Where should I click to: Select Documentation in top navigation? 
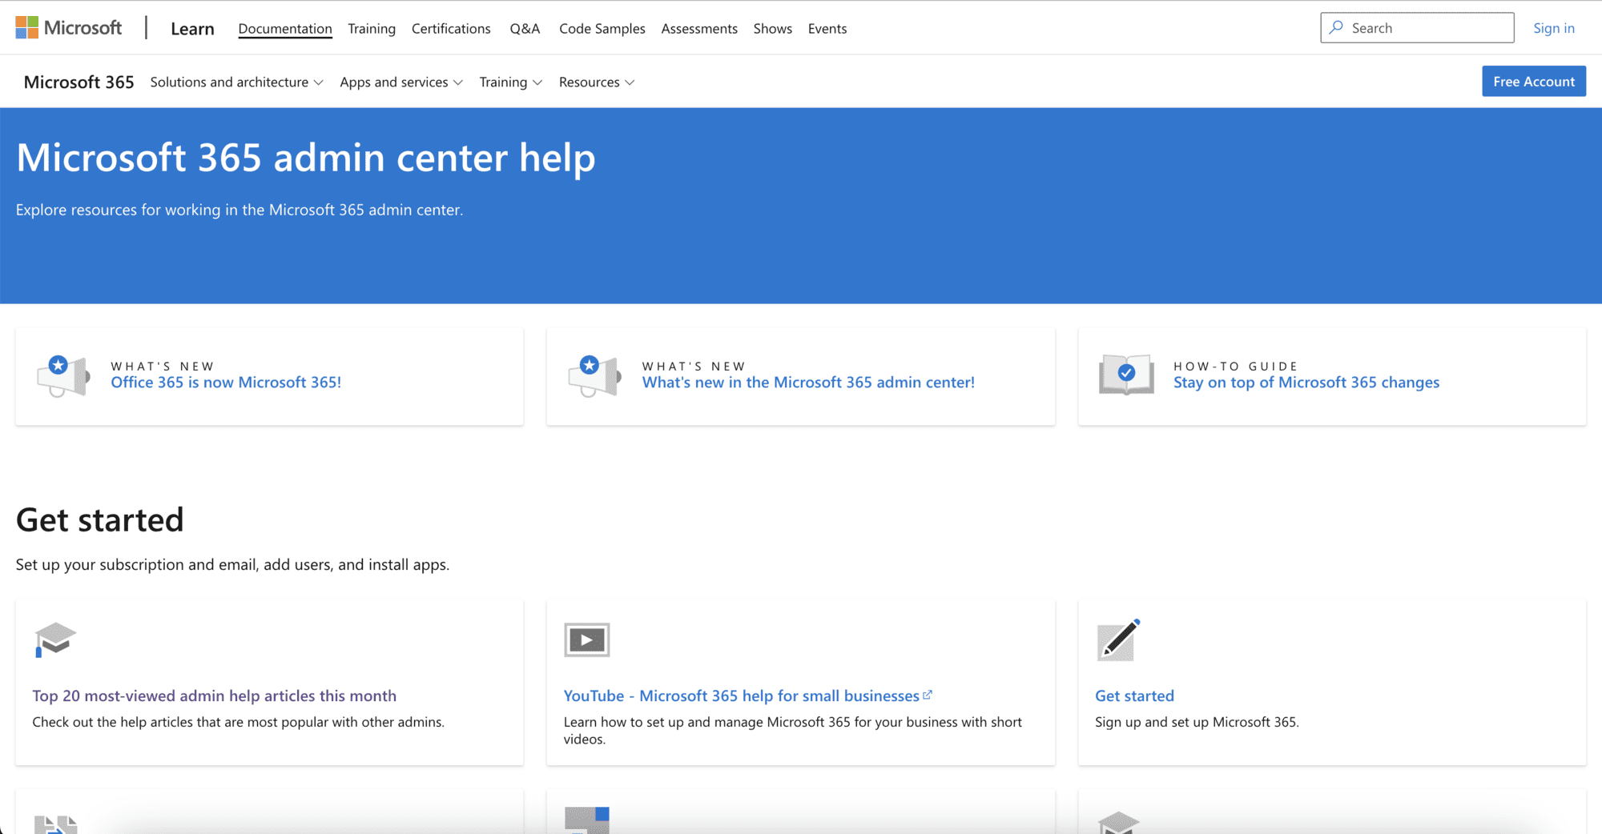(x=285, y=28)
